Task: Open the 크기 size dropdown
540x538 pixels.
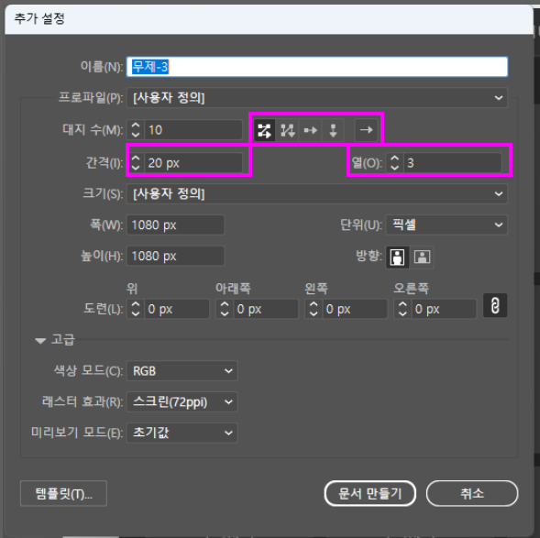Action: (317, 193)
